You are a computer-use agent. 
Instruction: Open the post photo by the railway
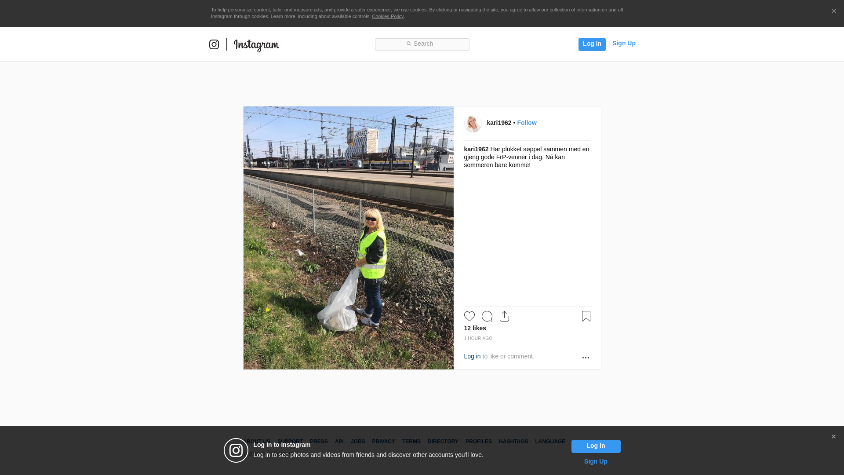point(348,238)
